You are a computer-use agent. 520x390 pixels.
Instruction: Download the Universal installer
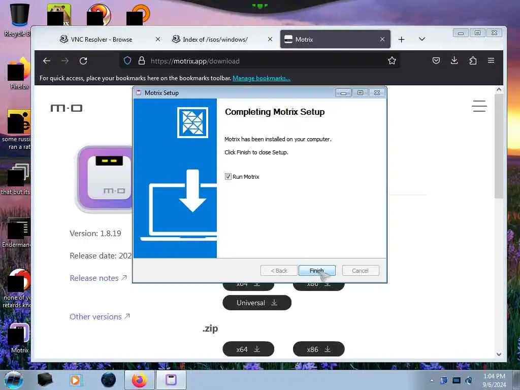[257, 303]
